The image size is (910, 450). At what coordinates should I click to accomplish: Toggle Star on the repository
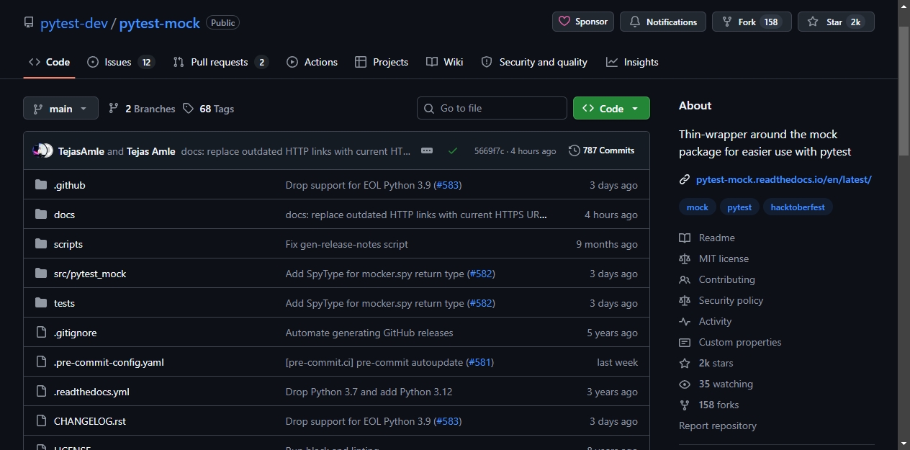tap(836, 22)
